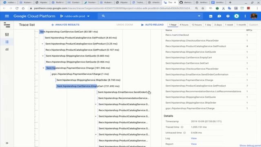
Task: Select the Trace list sidebar icon
Action: (x=7, y=42)
